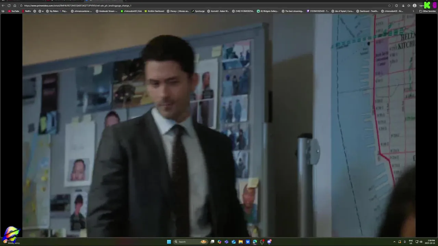Viewport: 438px width, 246px height.
Task: Switch to Microsoft Edge on the taskbar
Action: click(x=255, y=242)
